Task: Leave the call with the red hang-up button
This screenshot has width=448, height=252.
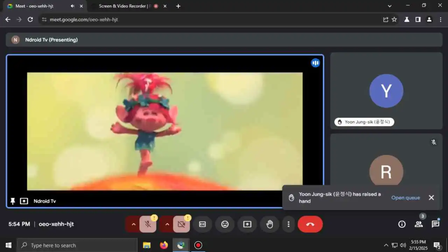Action: pos(310,224)
